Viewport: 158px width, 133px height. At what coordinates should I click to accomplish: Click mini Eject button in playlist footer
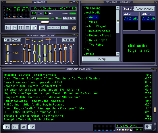tap(131, 130)
